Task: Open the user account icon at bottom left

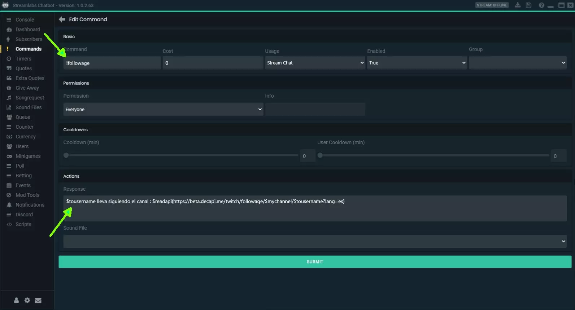Action: point(16,300)
